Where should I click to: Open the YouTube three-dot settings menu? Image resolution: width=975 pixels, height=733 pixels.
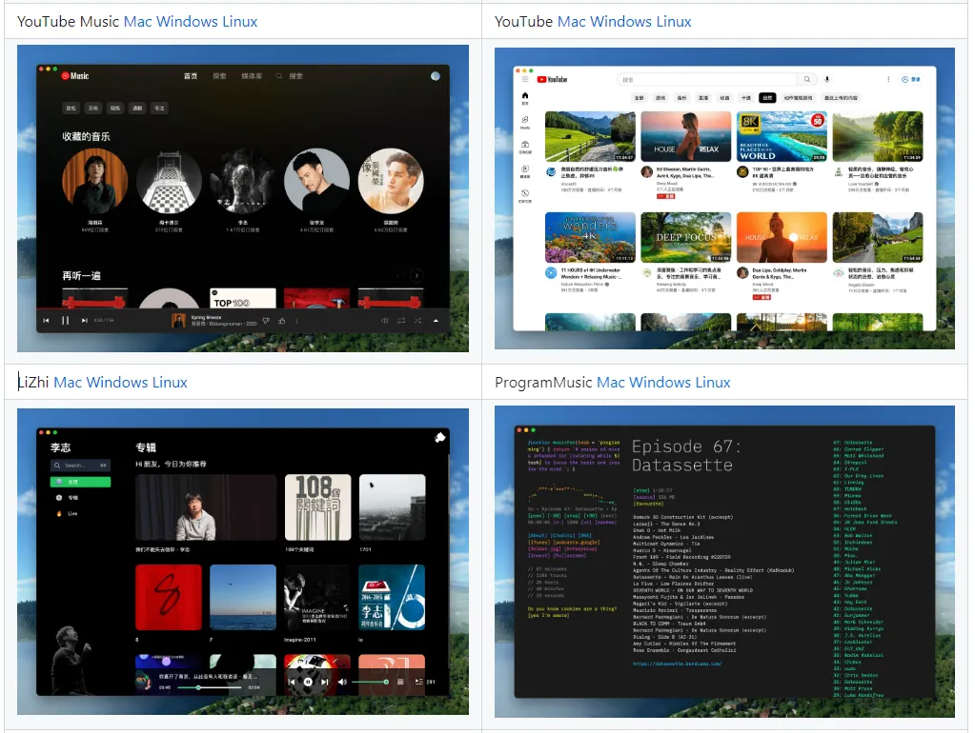tap(888, 80)
